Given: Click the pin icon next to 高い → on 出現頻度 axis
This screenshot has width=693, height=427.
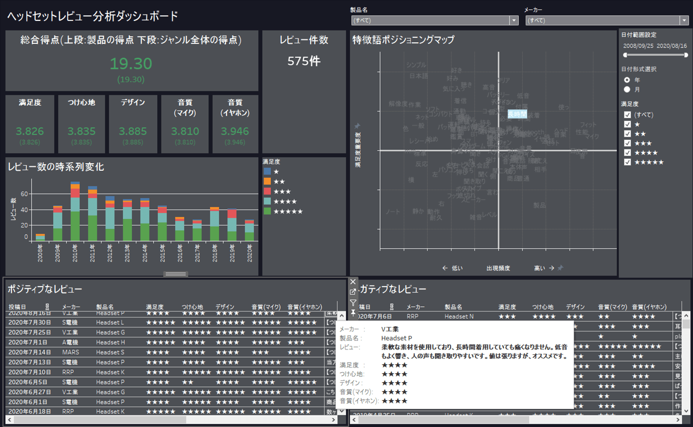Looking at the screenshot, I should click(x=560, y=268).
